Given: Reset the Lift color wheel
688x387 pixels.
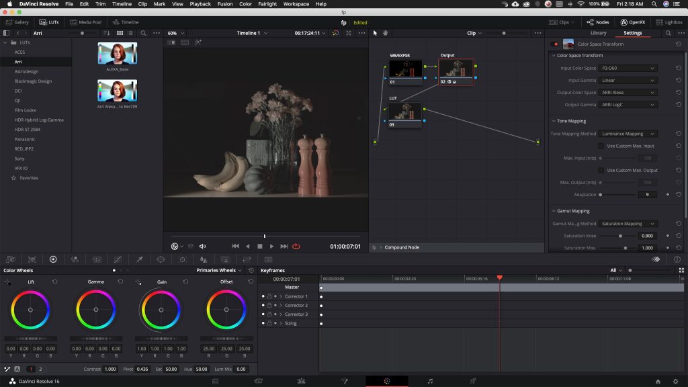Looking at the screenshot, I should pos(54,282).
